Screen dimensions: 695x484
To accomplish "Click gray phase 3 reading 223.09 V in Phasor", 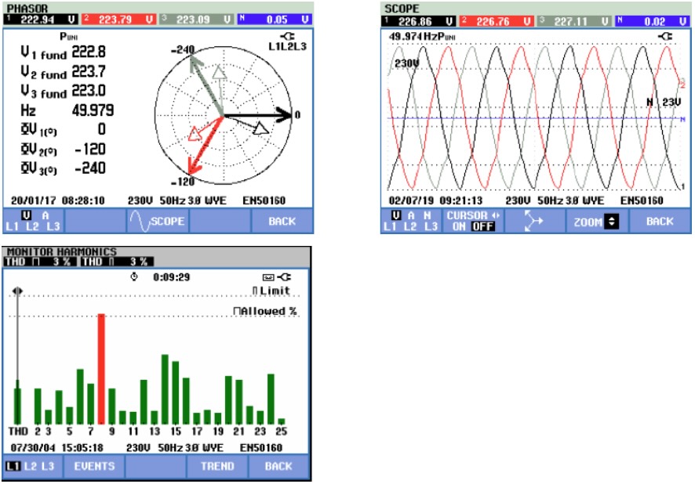I will point(196,20).
